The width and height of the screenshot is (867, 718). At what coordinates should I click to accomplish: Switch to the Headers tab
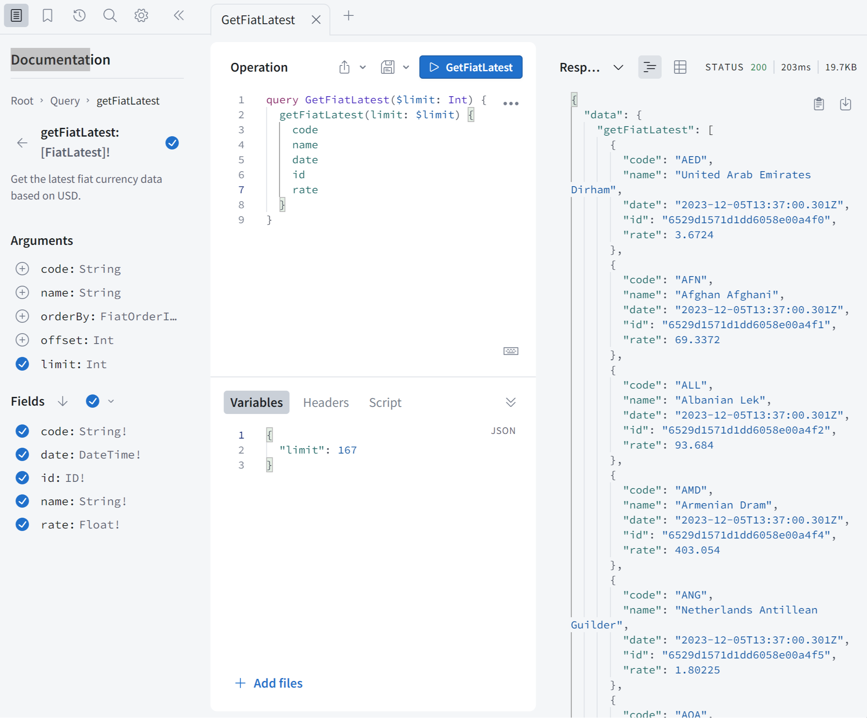[x=326, y=402]
